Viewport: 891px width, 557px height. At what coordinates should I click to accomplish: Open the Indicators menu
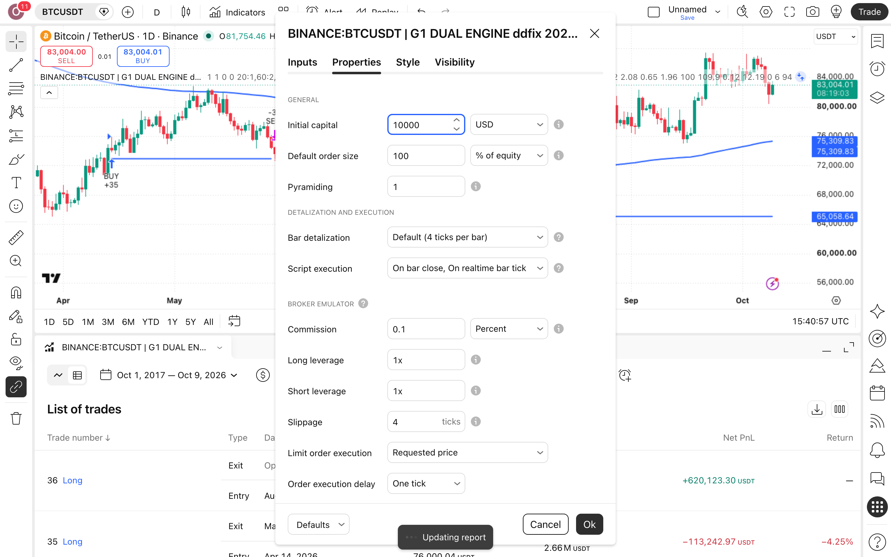237,12
